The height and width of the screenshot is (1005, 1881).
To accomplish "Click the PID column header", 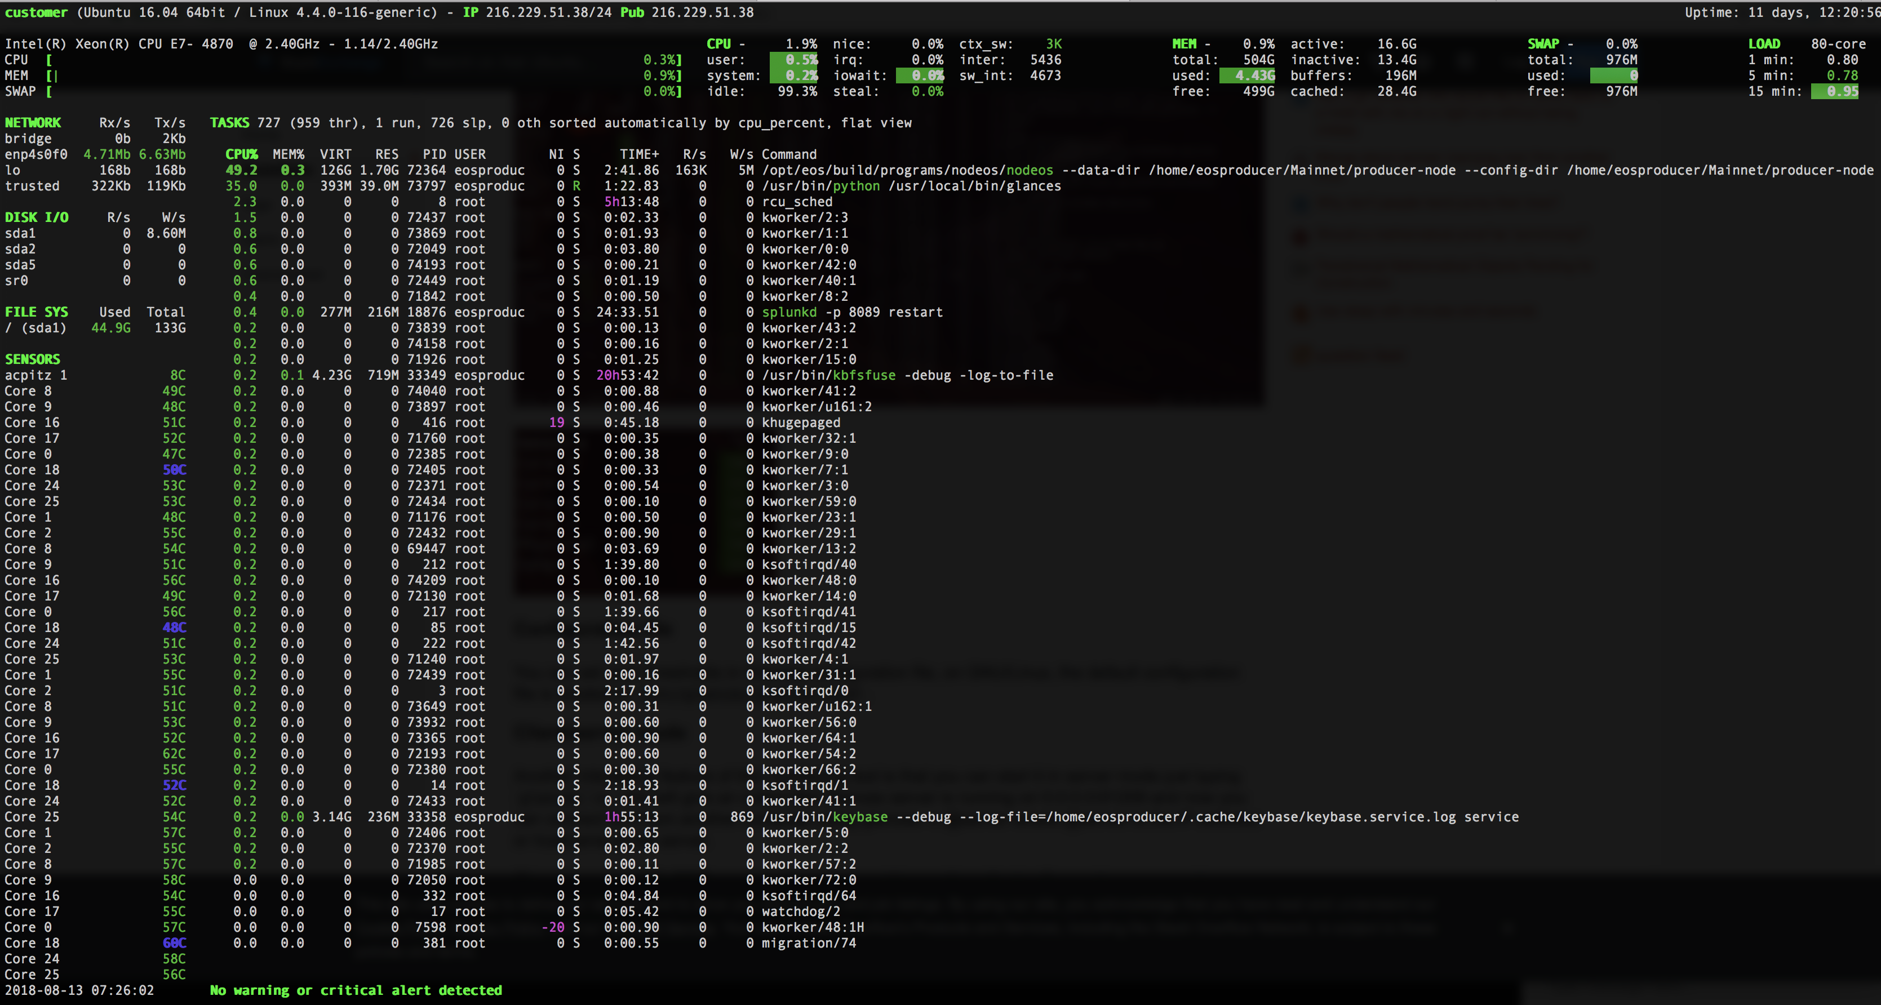I will pos(434,155).
